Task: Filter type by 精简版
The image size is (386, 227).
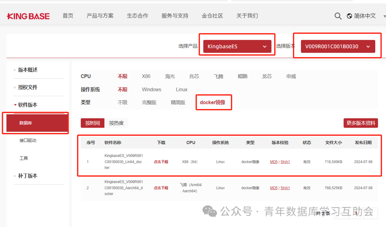Action: [178, 103]
